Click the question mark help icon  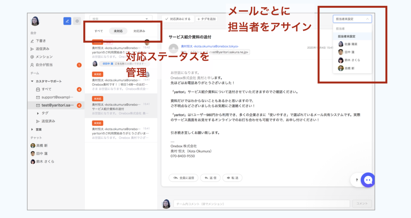click(357, 180)
